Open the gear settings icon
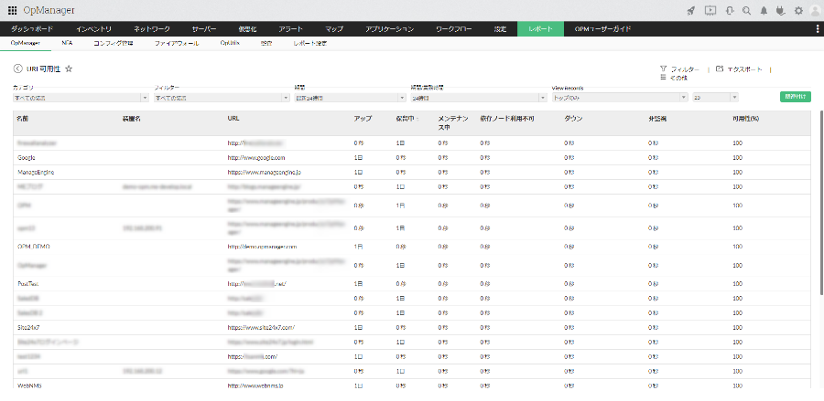Viewport: 824px width, 401px height. click(x=798, y=10)
